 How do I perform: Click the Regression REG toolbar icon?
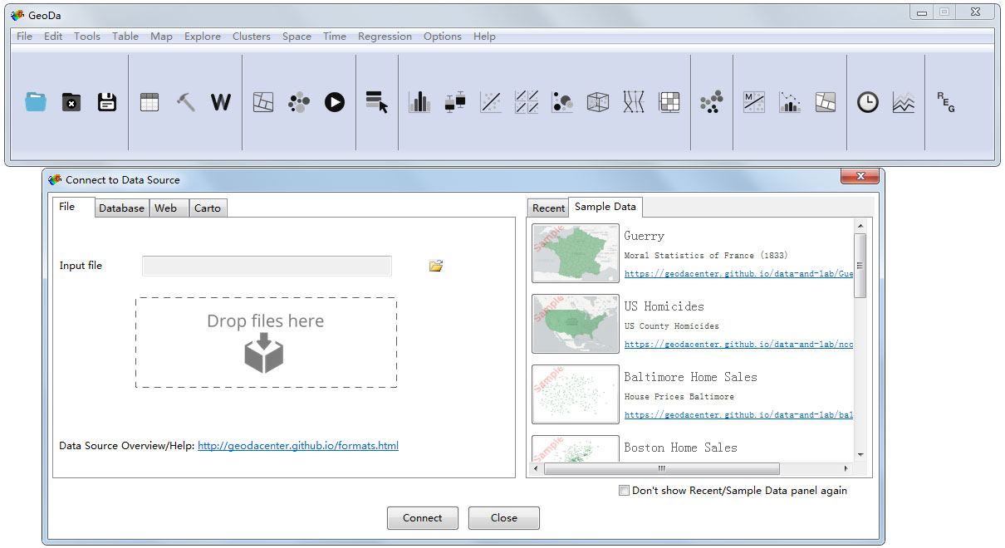[946, 102]
